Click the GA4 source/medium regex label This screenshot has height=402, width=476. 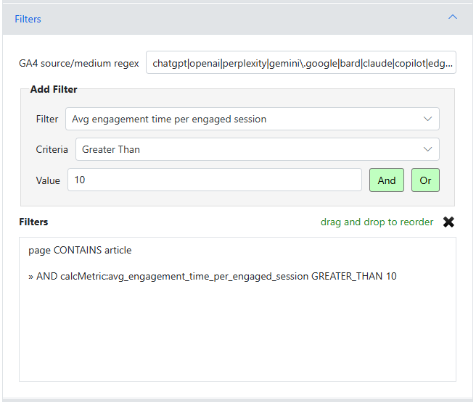click(x=79, y=63)
